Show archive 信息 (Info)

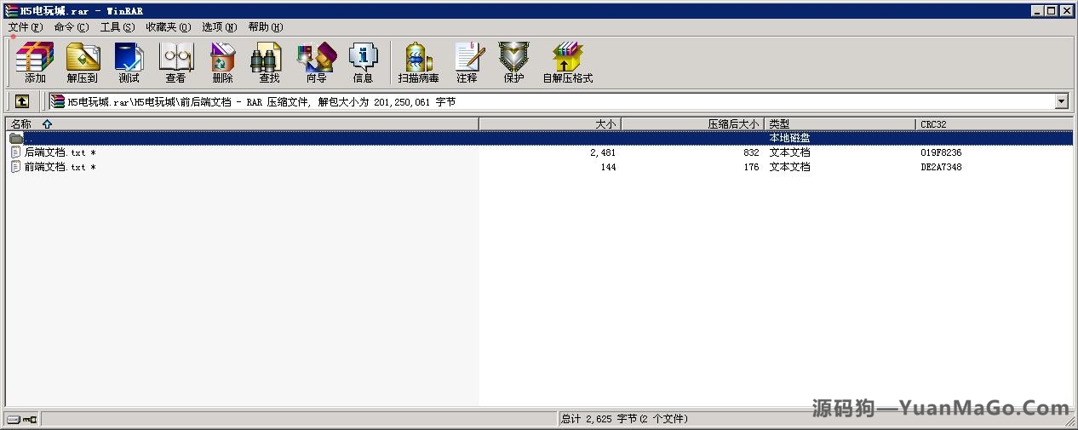[363, 63]
